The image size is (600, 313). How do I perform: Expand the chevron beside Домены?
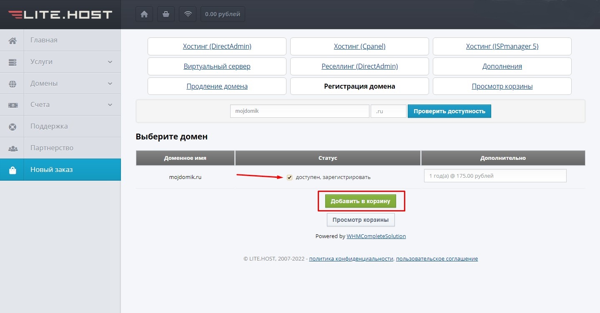(x=110, y=84)
